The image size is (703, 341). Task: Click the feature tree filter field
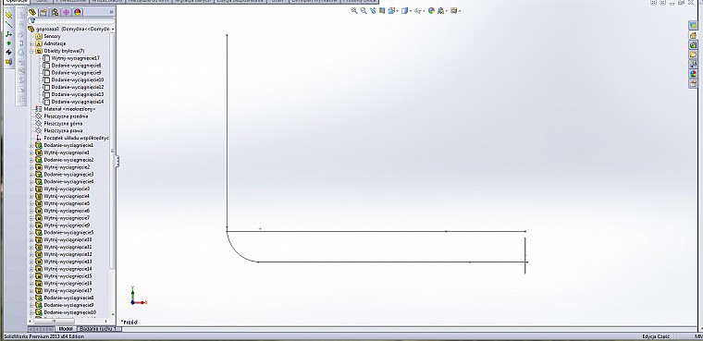(x=72, y=20)
